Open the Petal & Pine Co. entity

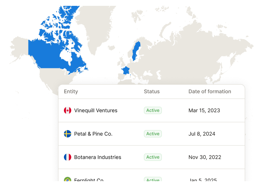(93, 134)
